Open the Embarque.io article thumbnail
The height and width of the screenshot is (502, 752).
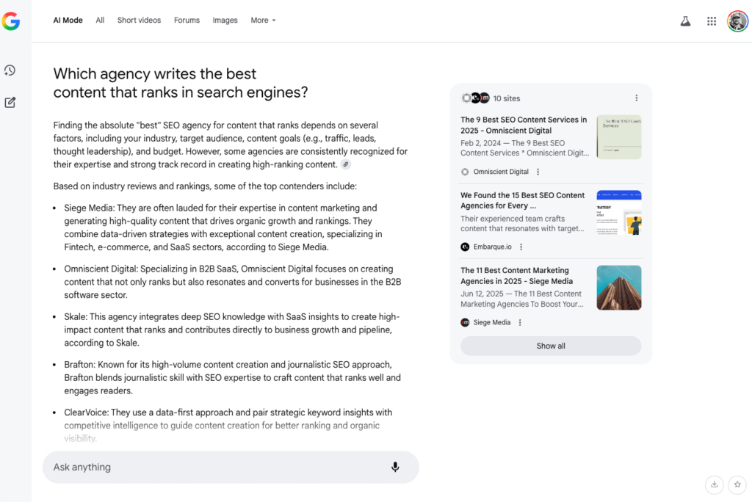[618, 212]
